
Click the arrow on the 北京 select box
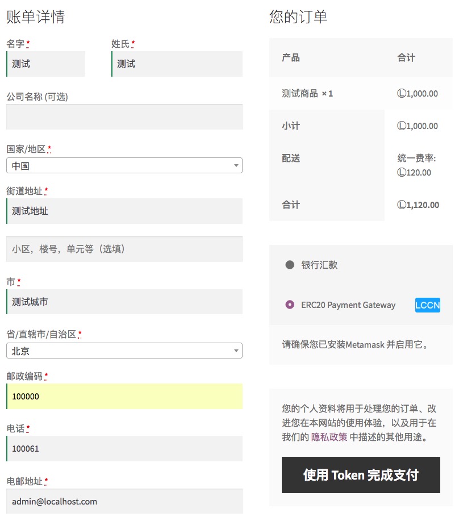[236, 351]
